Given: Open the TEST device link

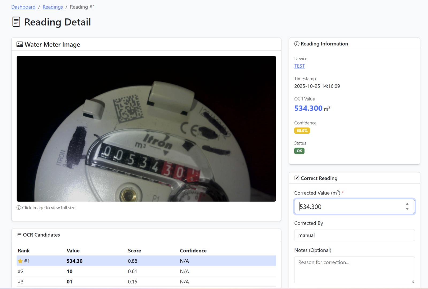Looking at the screenshot, I should coord(299,66).
